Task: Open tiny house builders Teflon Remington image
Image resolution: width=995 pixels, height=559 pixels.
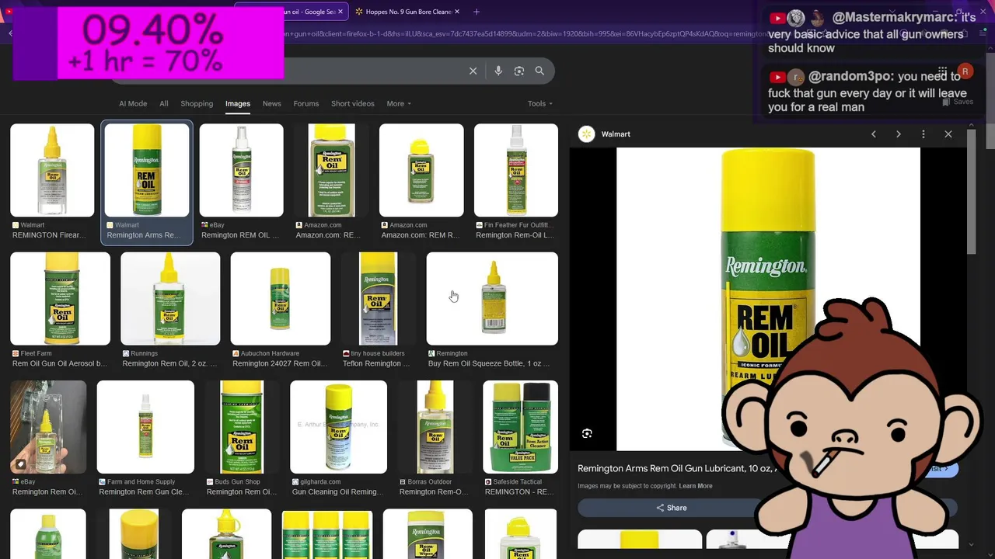Action: (379, 298)
